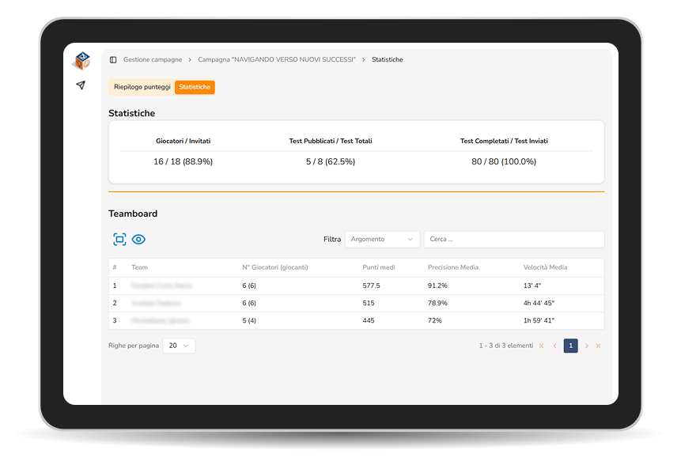Viewport: 681px width, 465px height.
Task: Select the orange Statistiche tab
Action: click(x=195, y=87)
